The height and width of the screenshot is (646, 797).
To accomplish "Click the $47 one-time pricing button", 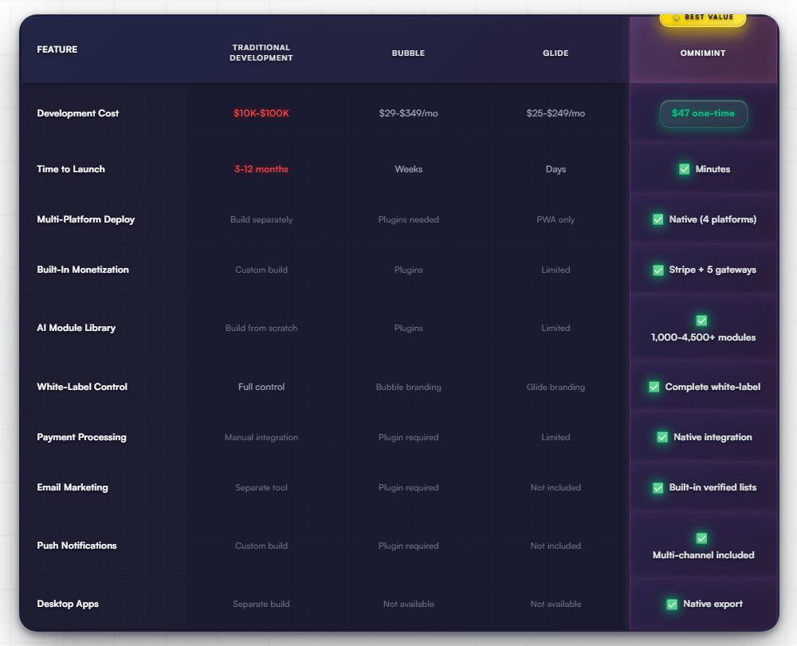I will 702,114.
